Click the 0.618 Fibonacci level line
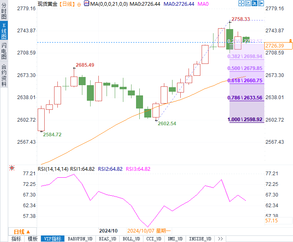The height and width of the screenshot is (242, 293). (x=247, y=84)
